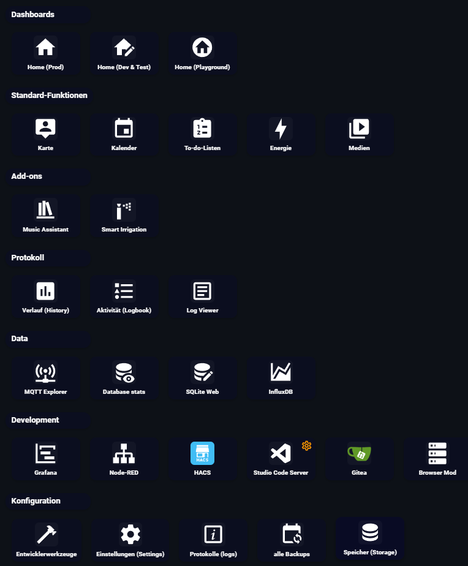Open the Karte map marker icon
This screenshot has width=468, height=566.
pyautogui.click(x=45, y=128)
